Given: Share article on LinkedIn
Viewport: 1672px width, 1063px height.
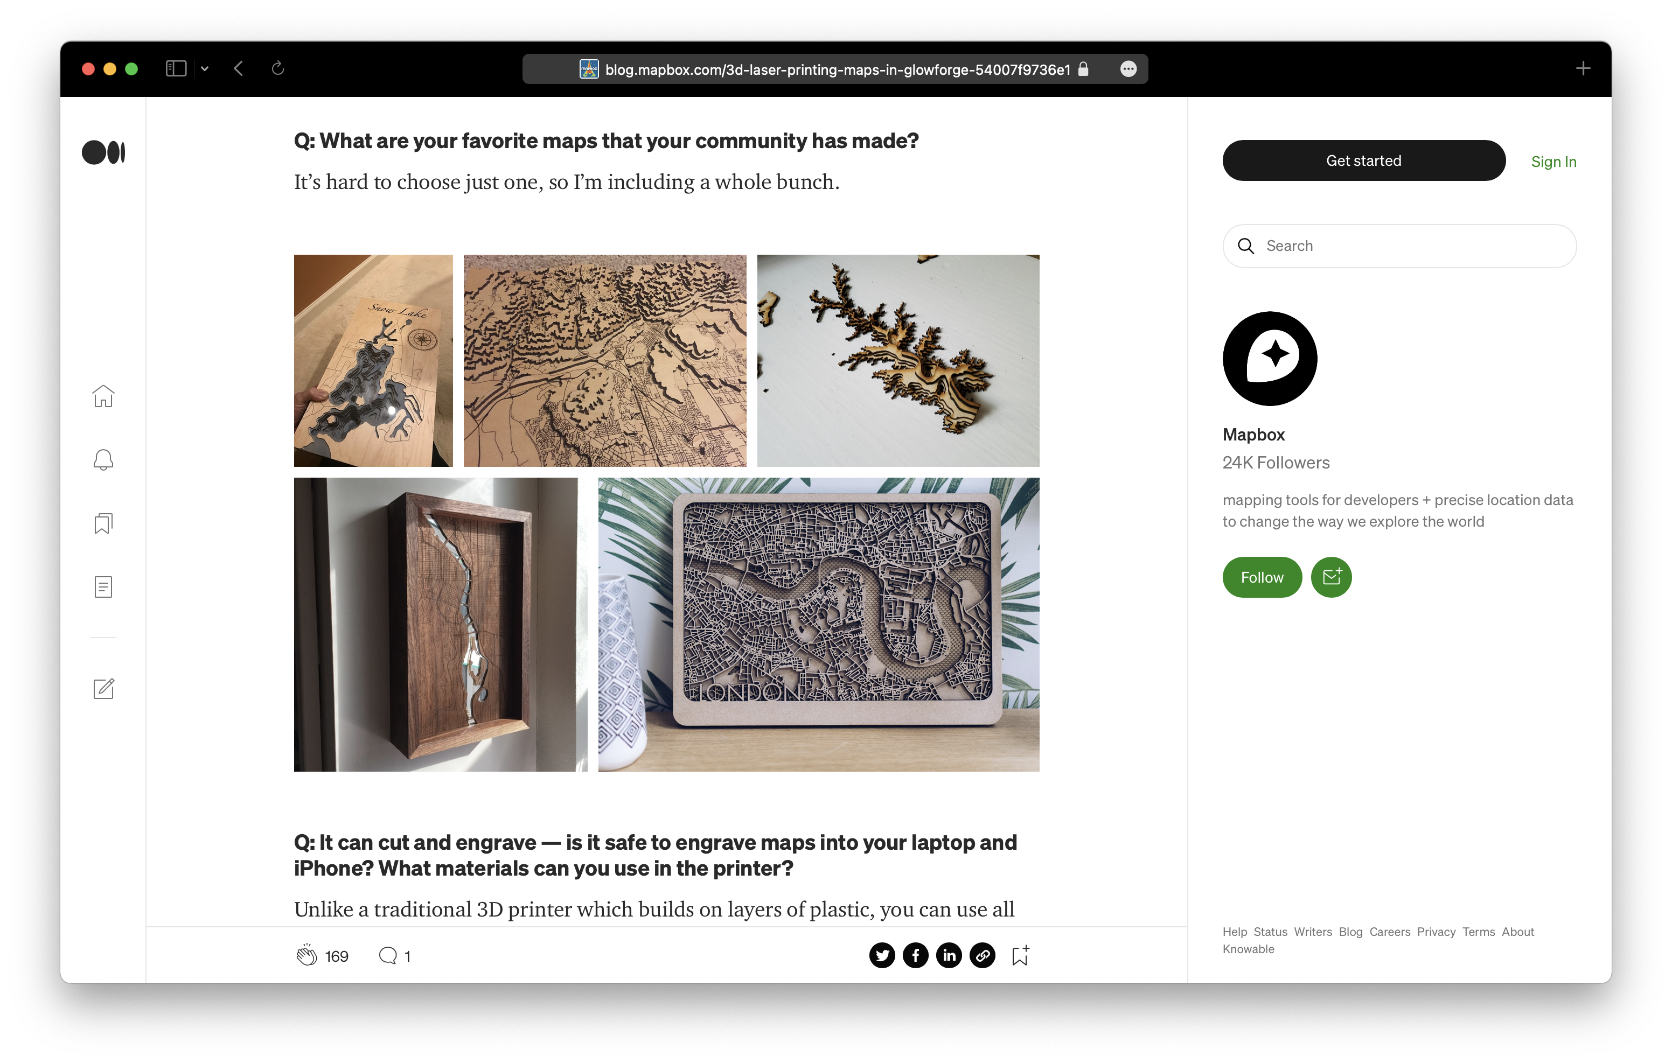Looking at the screenshot, I should tap(949, 956).
